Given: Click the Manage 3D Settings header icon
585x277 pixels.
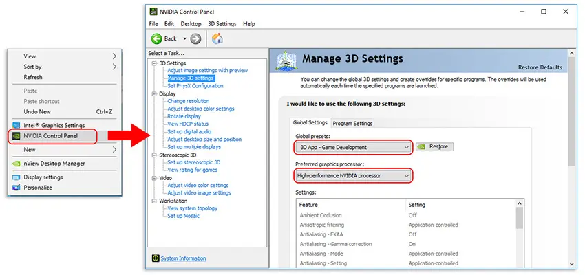Looking at the screenshot, I should click(x=286, y=61).
